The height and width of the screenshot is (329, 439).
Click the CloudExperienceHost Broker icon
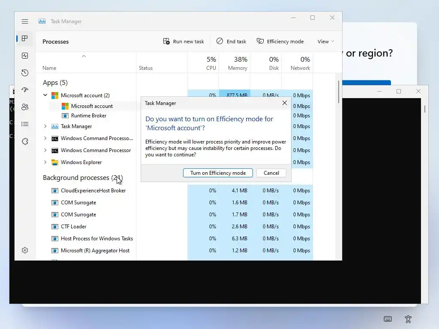(x=55, y=191)
